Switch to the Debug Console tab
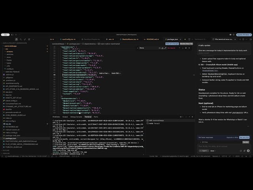Screen dimensions: 253x190 [x=76, y=117]
